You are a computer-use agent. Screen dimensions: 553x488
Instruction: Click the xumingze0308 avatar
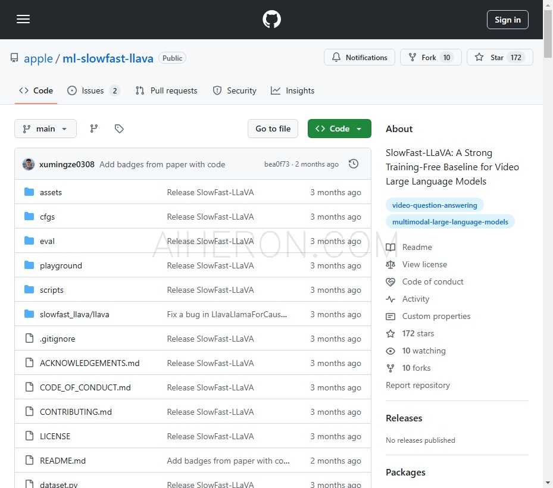pyautogui.click(x=29, y=164)
